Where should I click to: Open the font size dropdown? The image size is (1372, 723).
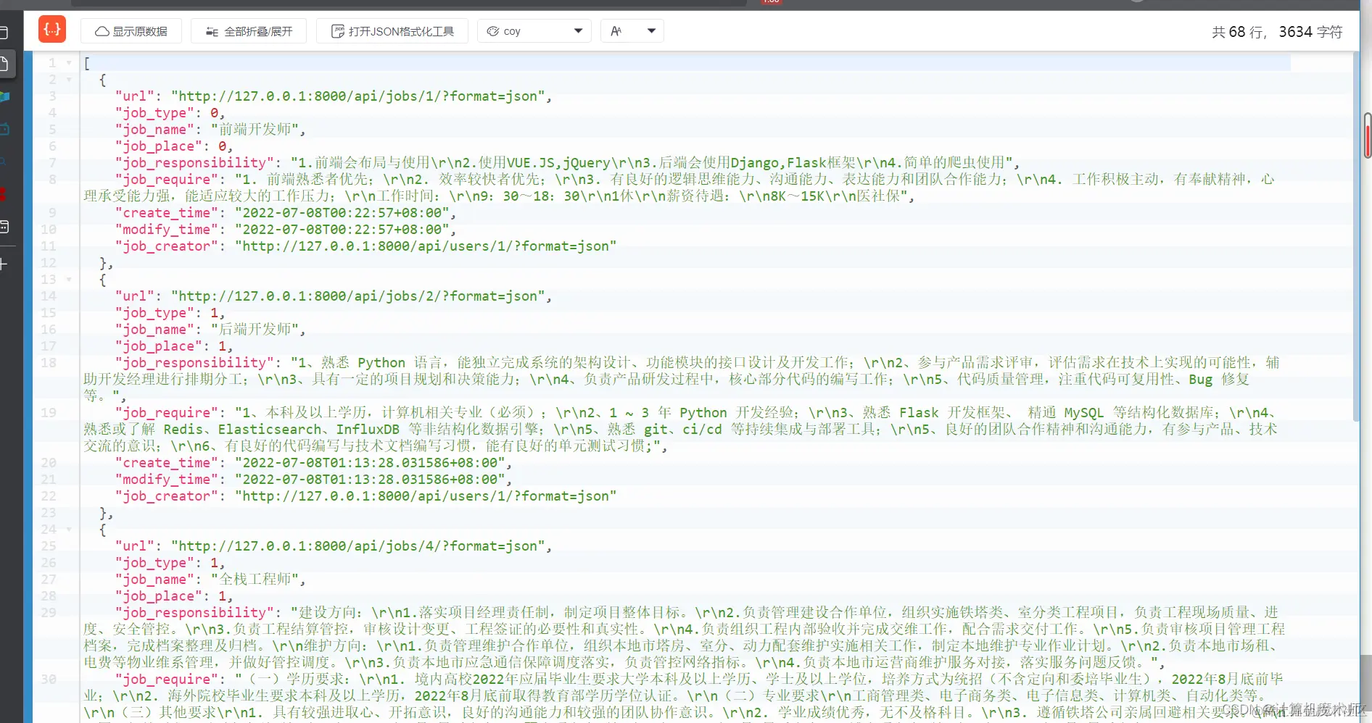[632, 31]
